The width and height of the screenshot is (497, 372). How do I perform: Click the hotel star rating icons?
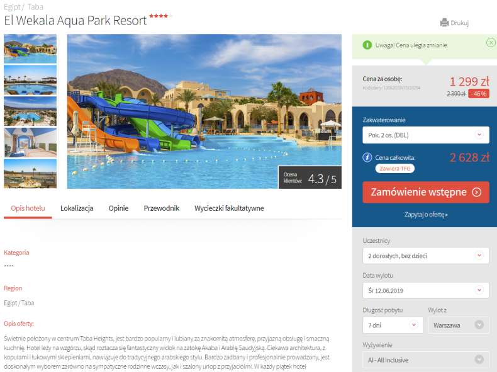(x=160, y=16)
